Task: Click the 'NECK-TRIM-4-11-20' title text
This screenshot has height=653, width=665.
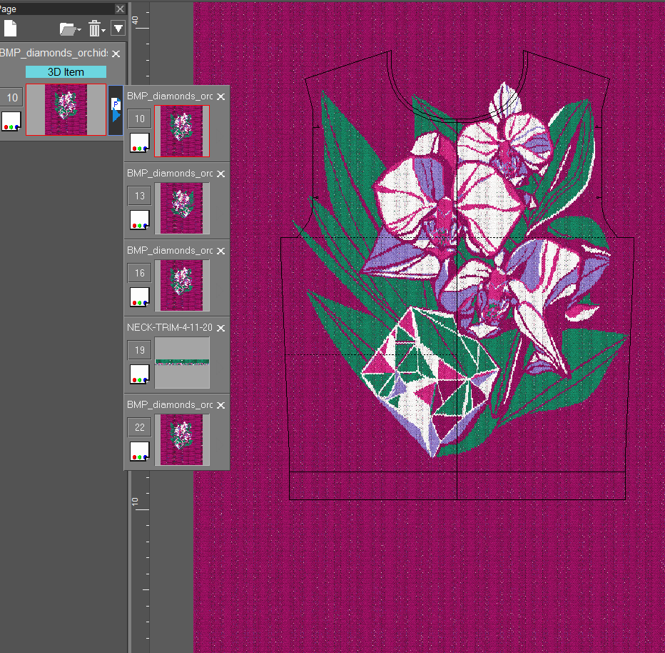Action: click(170, 327)
